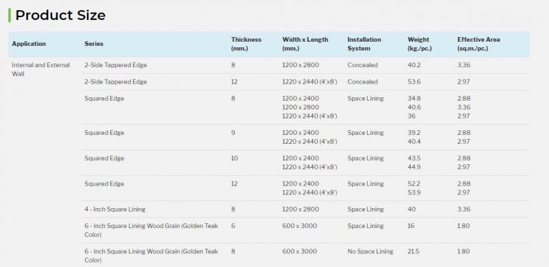549x267 pixels.
Task: Click thickness value "9"
Action: click(233, 133)
